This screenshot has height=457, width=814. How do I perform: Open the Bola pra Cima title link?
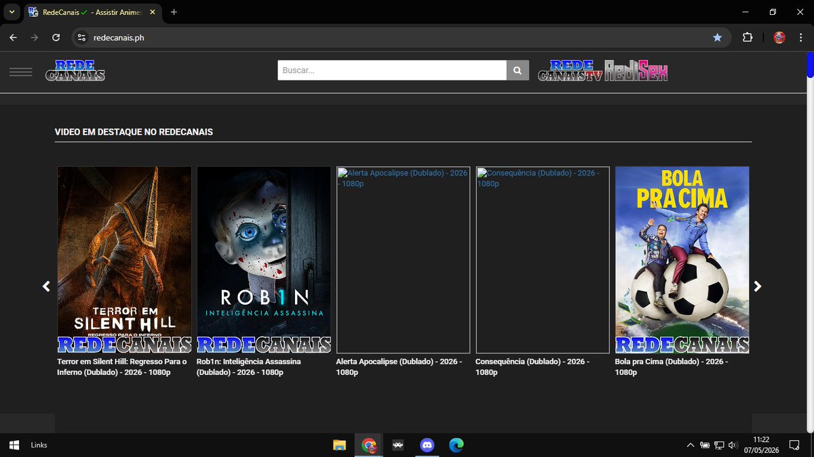pos(672,367)
